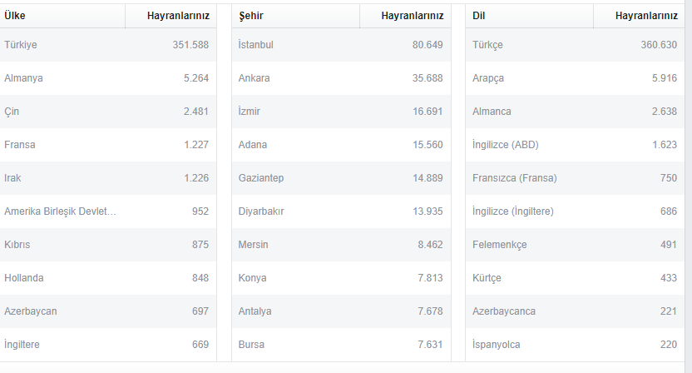Select the Amerika Birleşik Devlet… row
Viewport: 692px width, 373px height.
(x=108, y=211)
